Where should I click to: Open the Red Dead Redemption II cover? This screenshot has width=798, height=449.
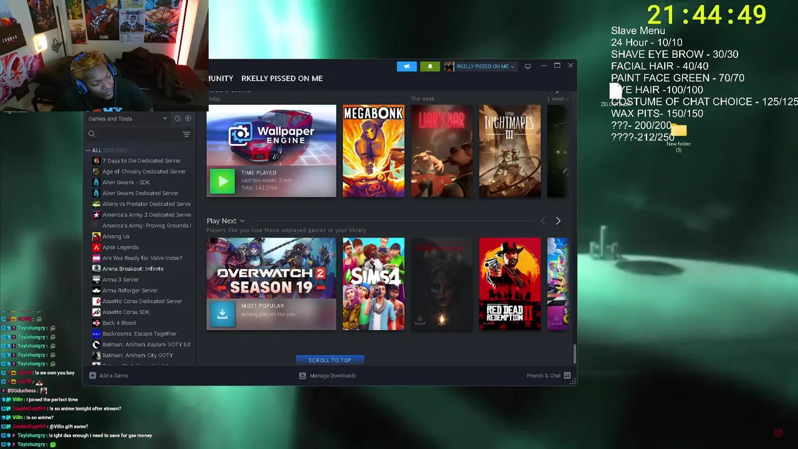(510, 284)
